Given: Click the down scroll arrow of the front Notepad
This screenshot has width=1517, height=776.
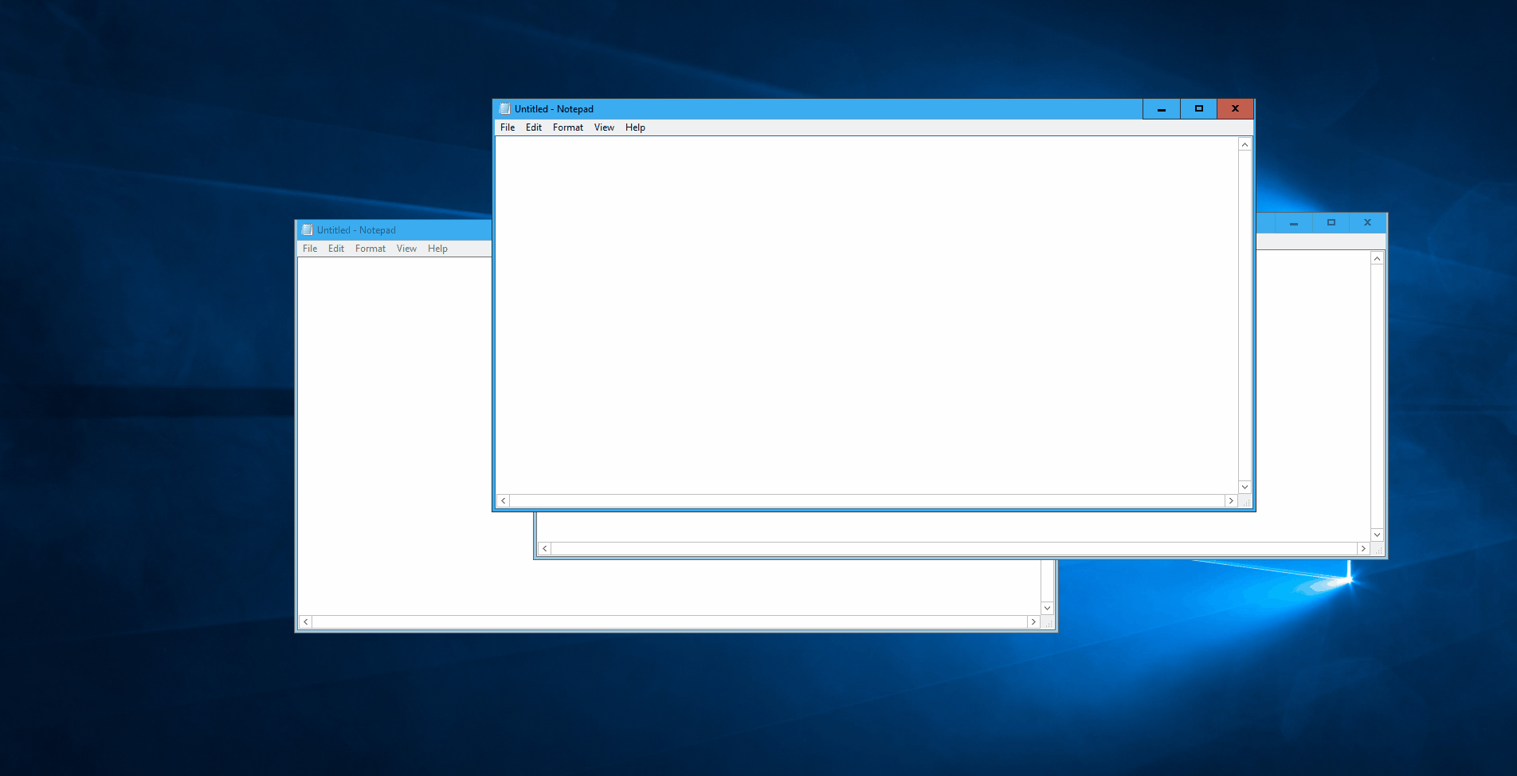Looking at the screenshot, I should [x=1245, y=487].
